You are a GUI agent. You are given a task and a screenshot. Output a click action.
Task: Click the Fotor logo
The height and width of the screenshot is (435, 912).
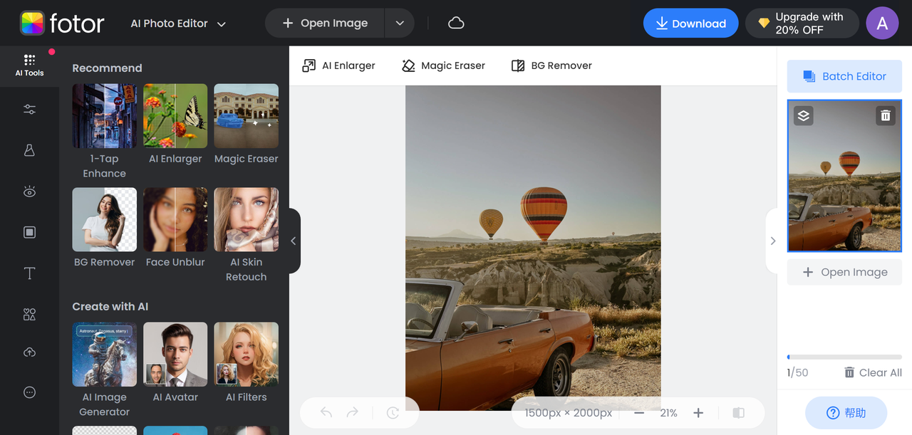62,23
